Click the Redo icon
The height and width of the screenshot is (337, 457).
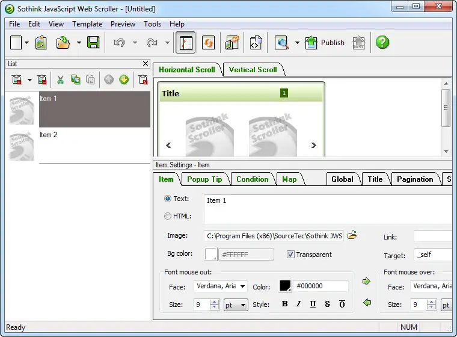[152, 43]
